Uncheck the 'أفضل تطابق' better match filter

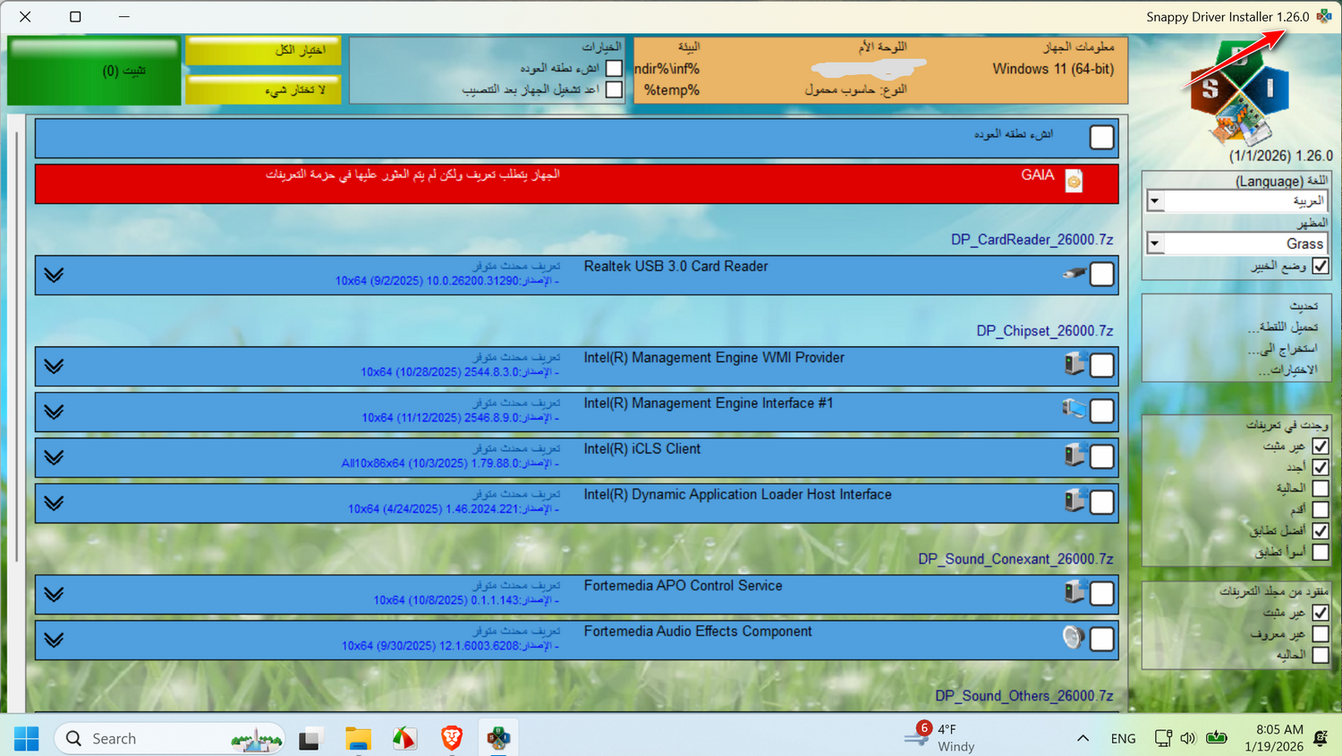pos(1321,531)
